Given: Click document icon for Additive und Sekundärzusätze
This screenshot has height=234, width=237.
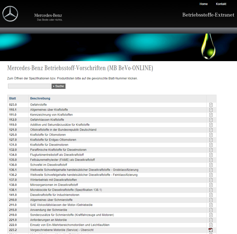Looking at the screenshot, I should (x=211, y=125).
